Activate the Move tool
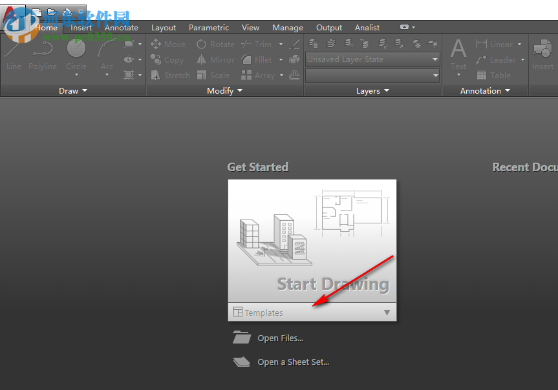 pyautogui.click(x=168, y=45)
